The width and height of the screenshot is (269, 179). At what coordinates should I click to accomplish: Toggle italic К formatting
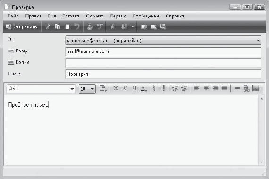[x=125, y=88]
